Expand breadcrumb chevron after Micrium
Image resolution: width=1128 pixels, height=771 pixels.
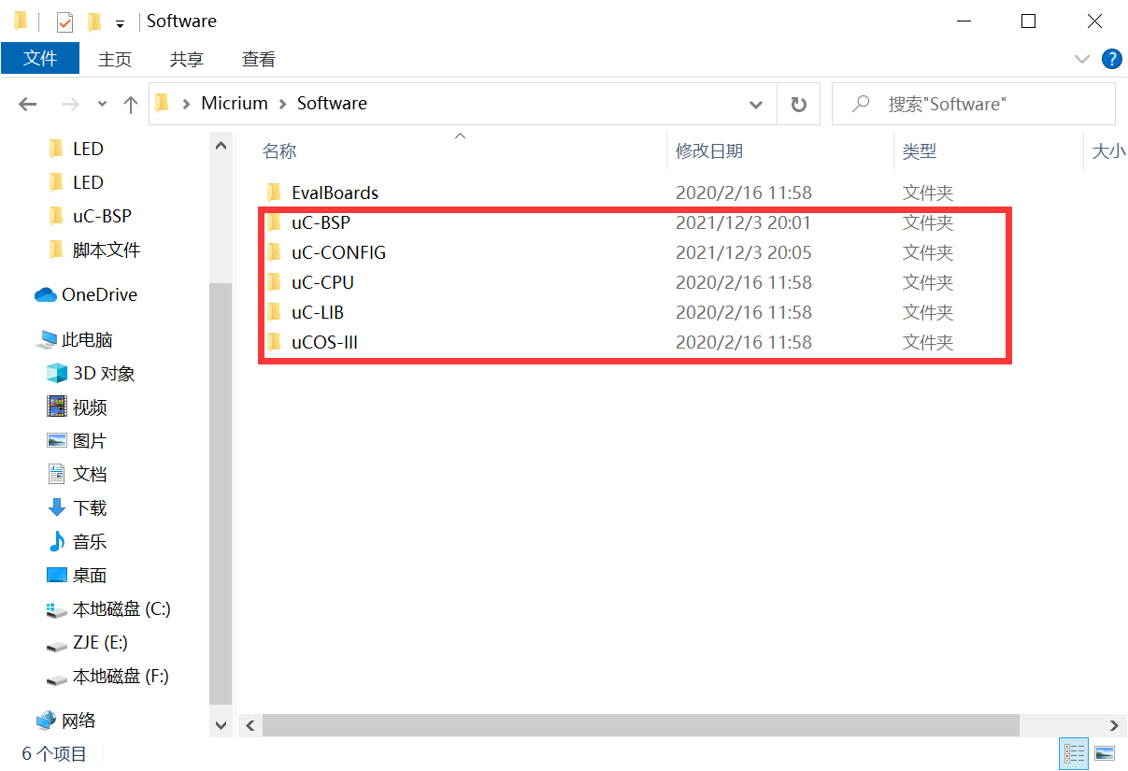pyautogui.click(x=282, y=104)
